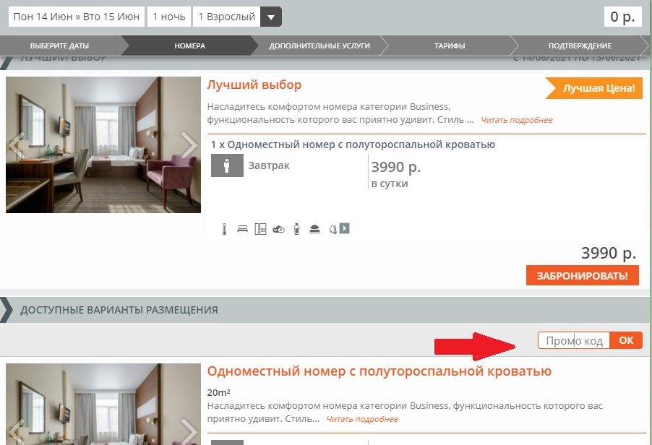
Task: Click the single guest occupancy icon beside Завтрак
Action: point(227,165)
